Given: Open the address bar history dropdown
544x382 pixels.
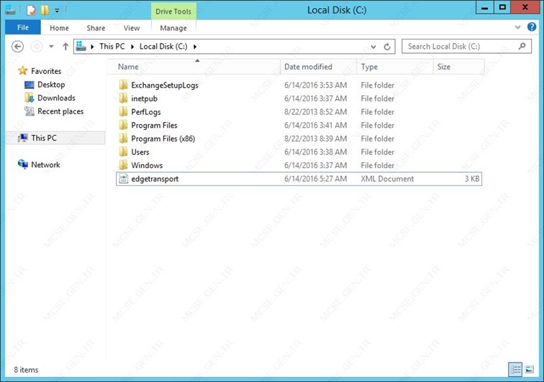Looking at the screenshot, I should (373, 47).
